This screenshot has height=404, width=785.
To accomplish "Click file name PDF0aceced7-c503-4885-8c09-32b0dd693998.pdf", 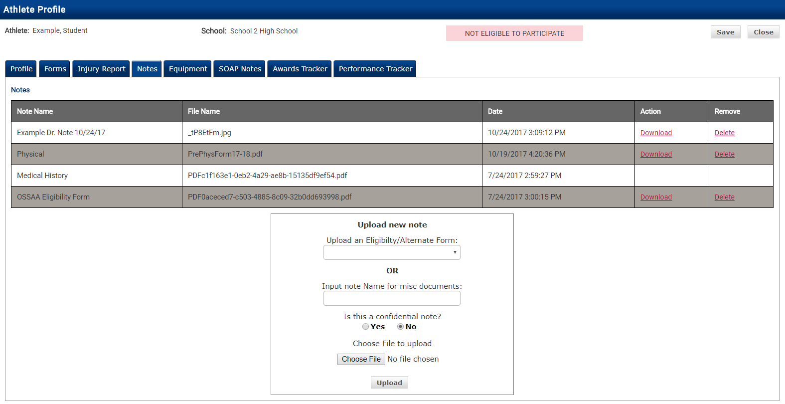I will (270, 197).
